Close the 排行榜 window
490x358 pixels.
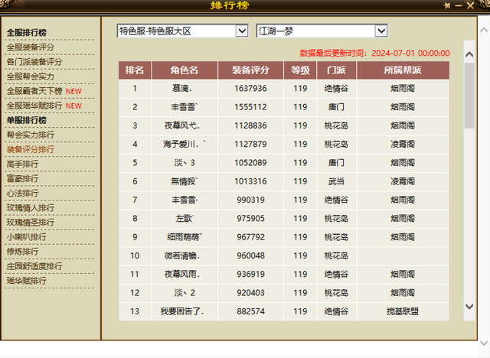[470, 5]
